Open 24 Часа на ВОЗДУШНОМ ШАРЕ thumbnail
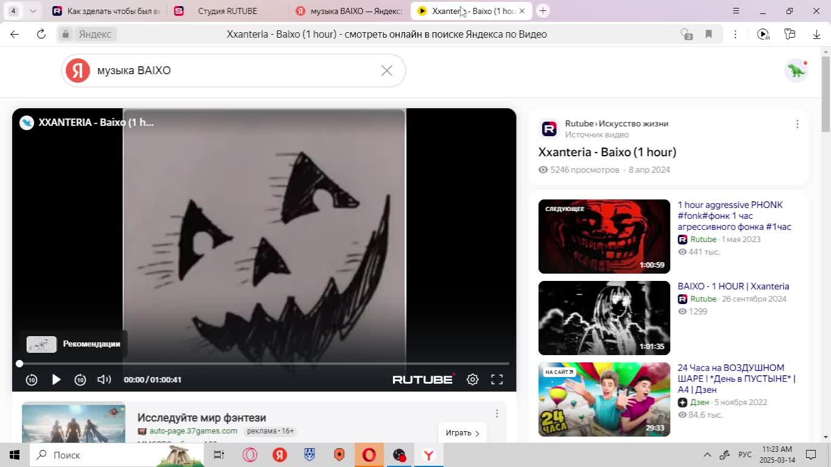831x467 pixels. 604,400
